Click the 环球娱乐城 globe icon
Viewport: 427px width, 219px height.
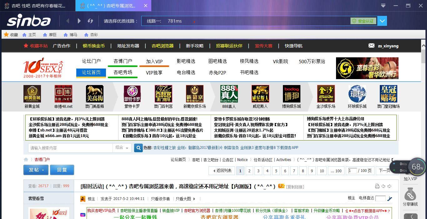(x=357, y=94)
